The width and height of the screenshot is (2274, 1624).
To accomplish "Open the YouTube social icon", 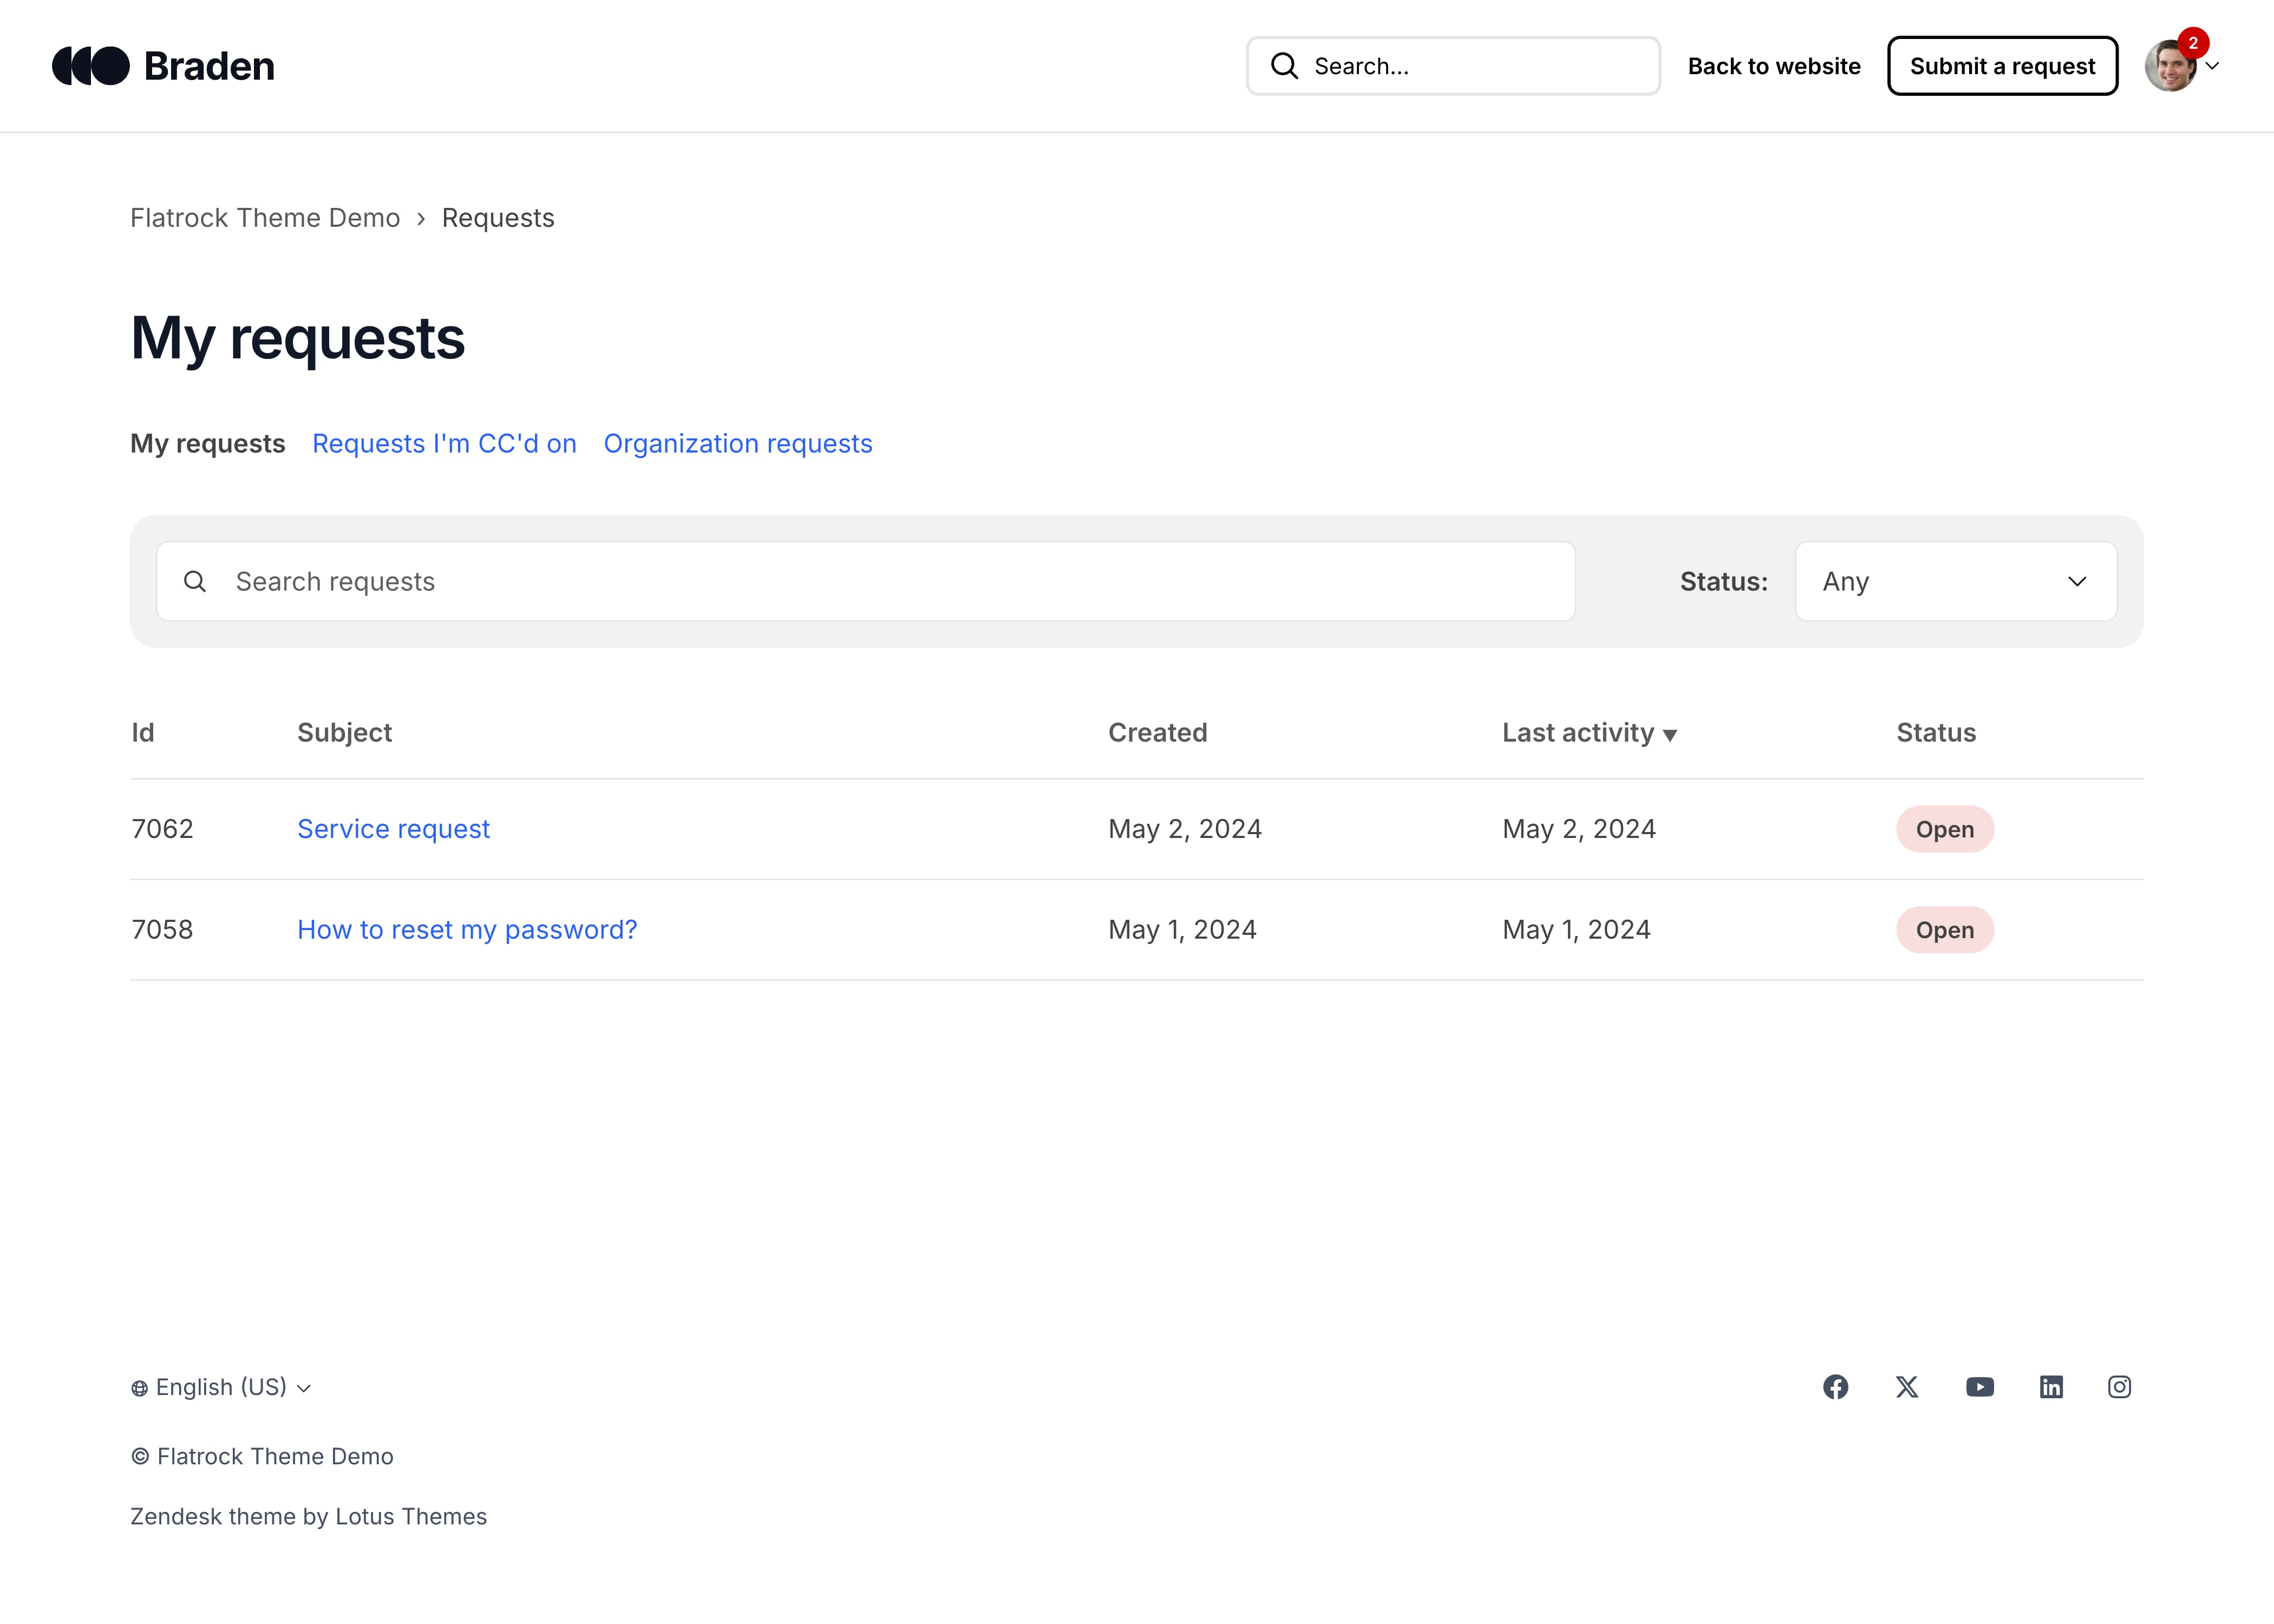I will tap(1979, 1387).
